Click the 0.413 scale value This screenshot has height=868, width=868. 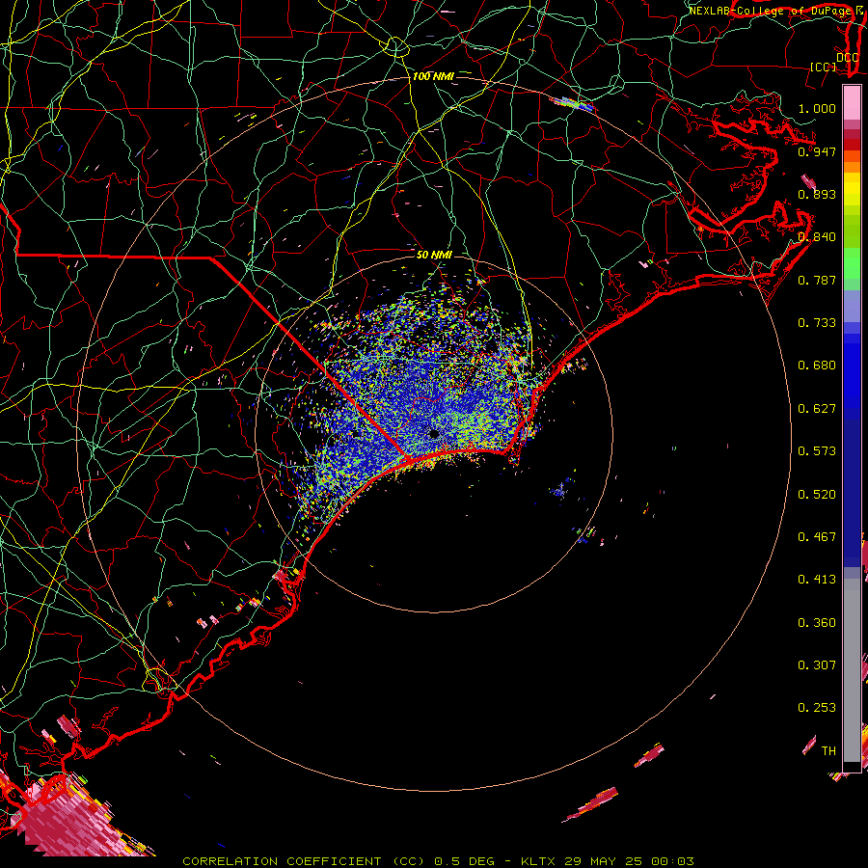point(817,580)
